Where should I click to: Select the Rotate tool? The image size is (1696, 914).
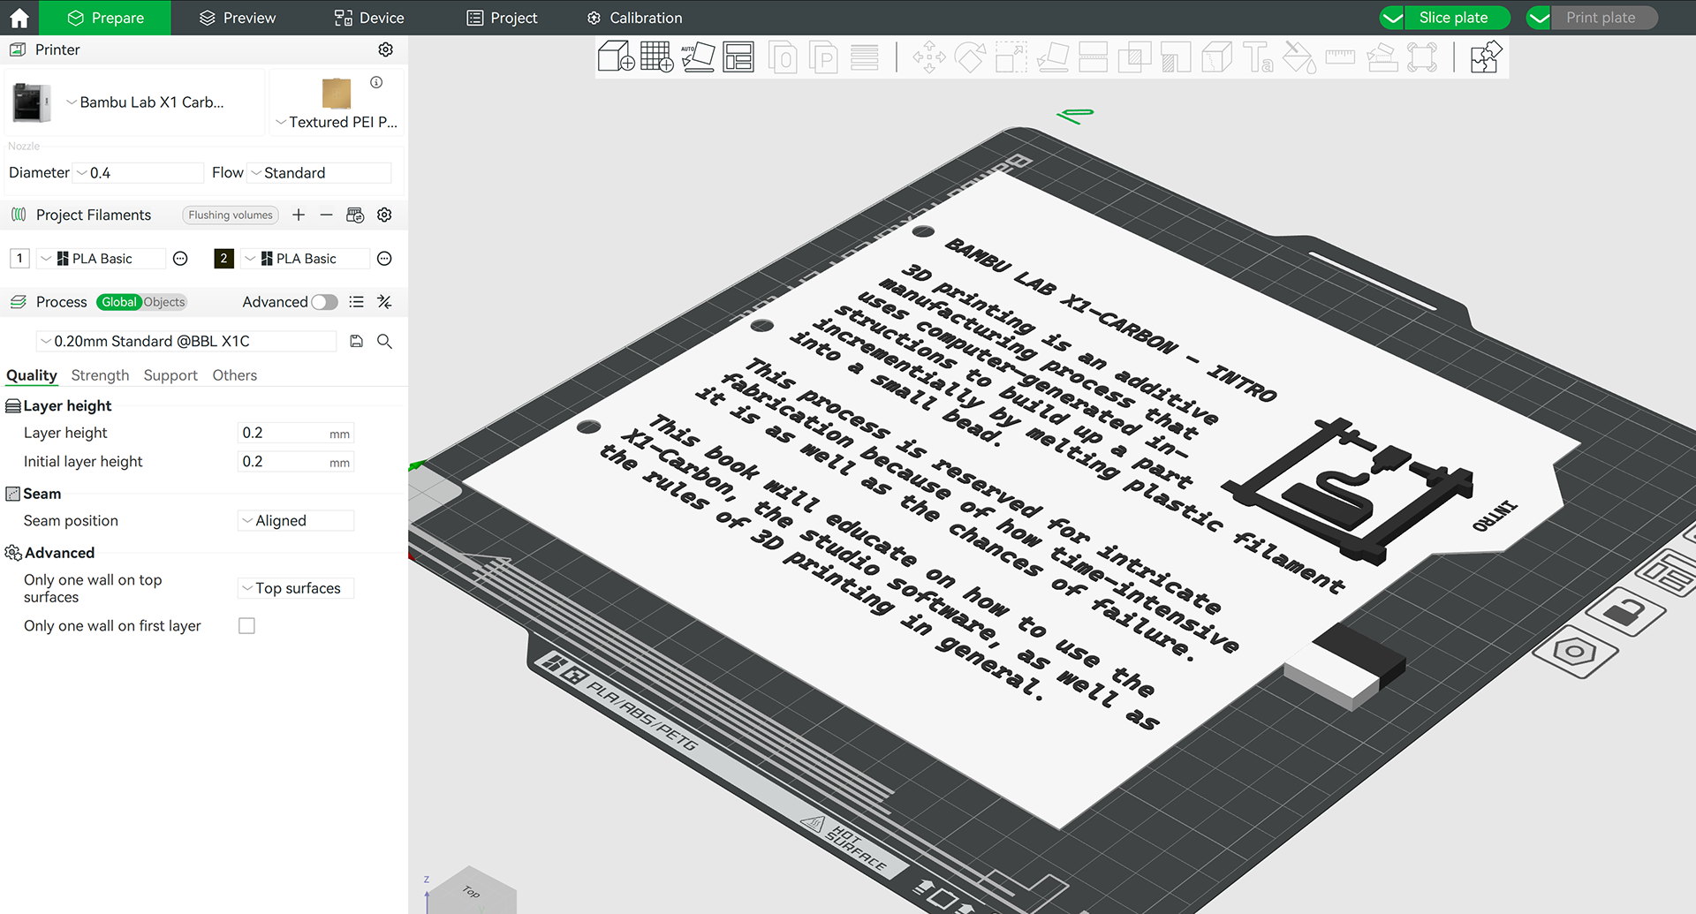[x=970, y=58]
